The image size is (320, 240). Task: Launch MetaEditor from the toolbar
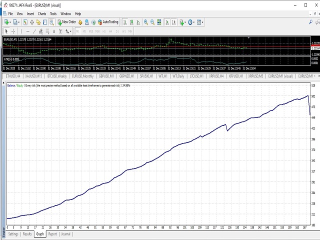[80, 22]
